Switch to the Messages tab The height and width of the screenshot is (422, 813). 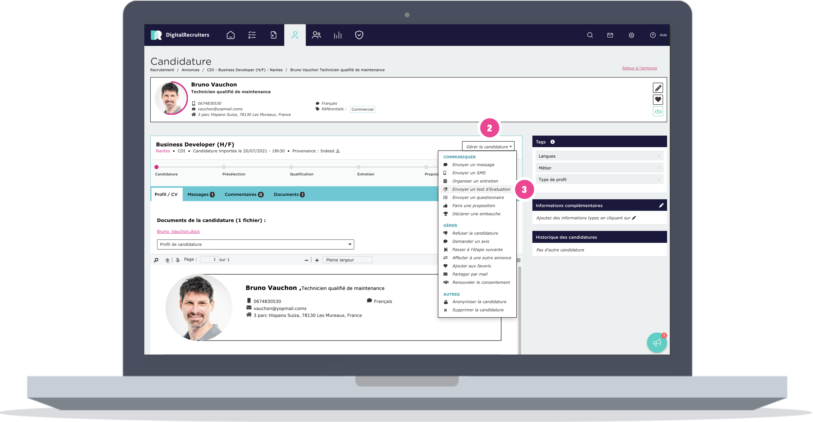[201, 194]
